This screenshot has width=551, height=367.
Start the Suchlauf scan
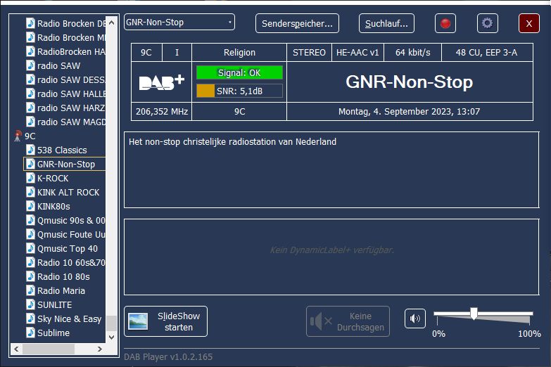386,23
